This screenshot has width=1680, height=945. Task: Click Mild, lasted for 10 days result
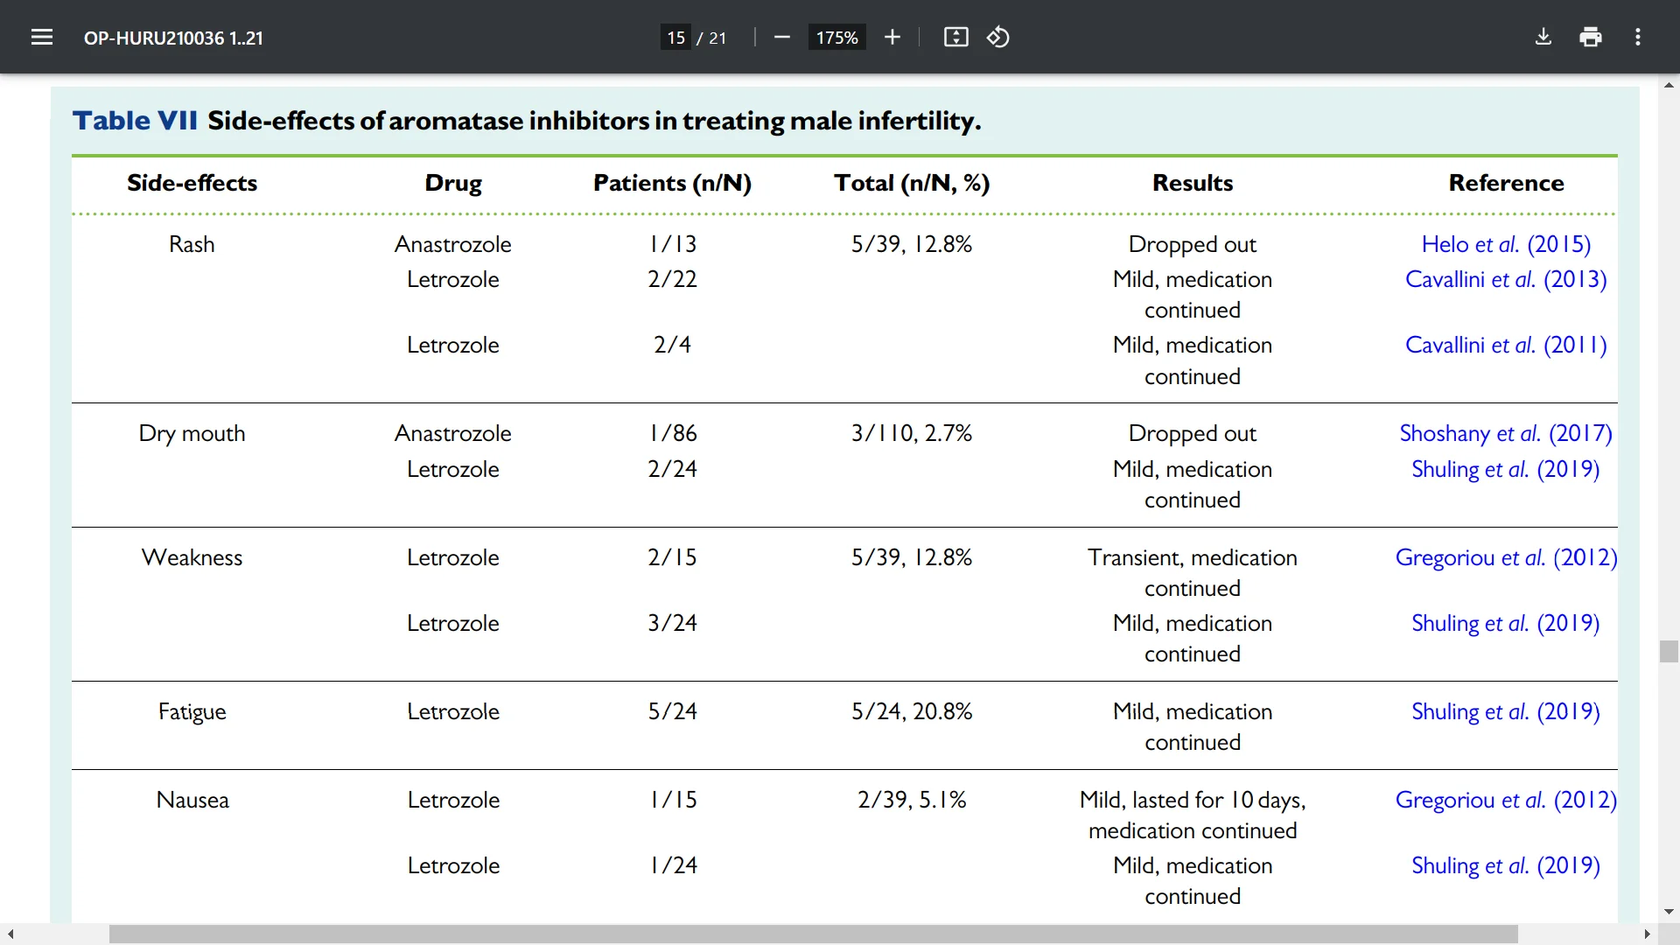coord(1193,815)
